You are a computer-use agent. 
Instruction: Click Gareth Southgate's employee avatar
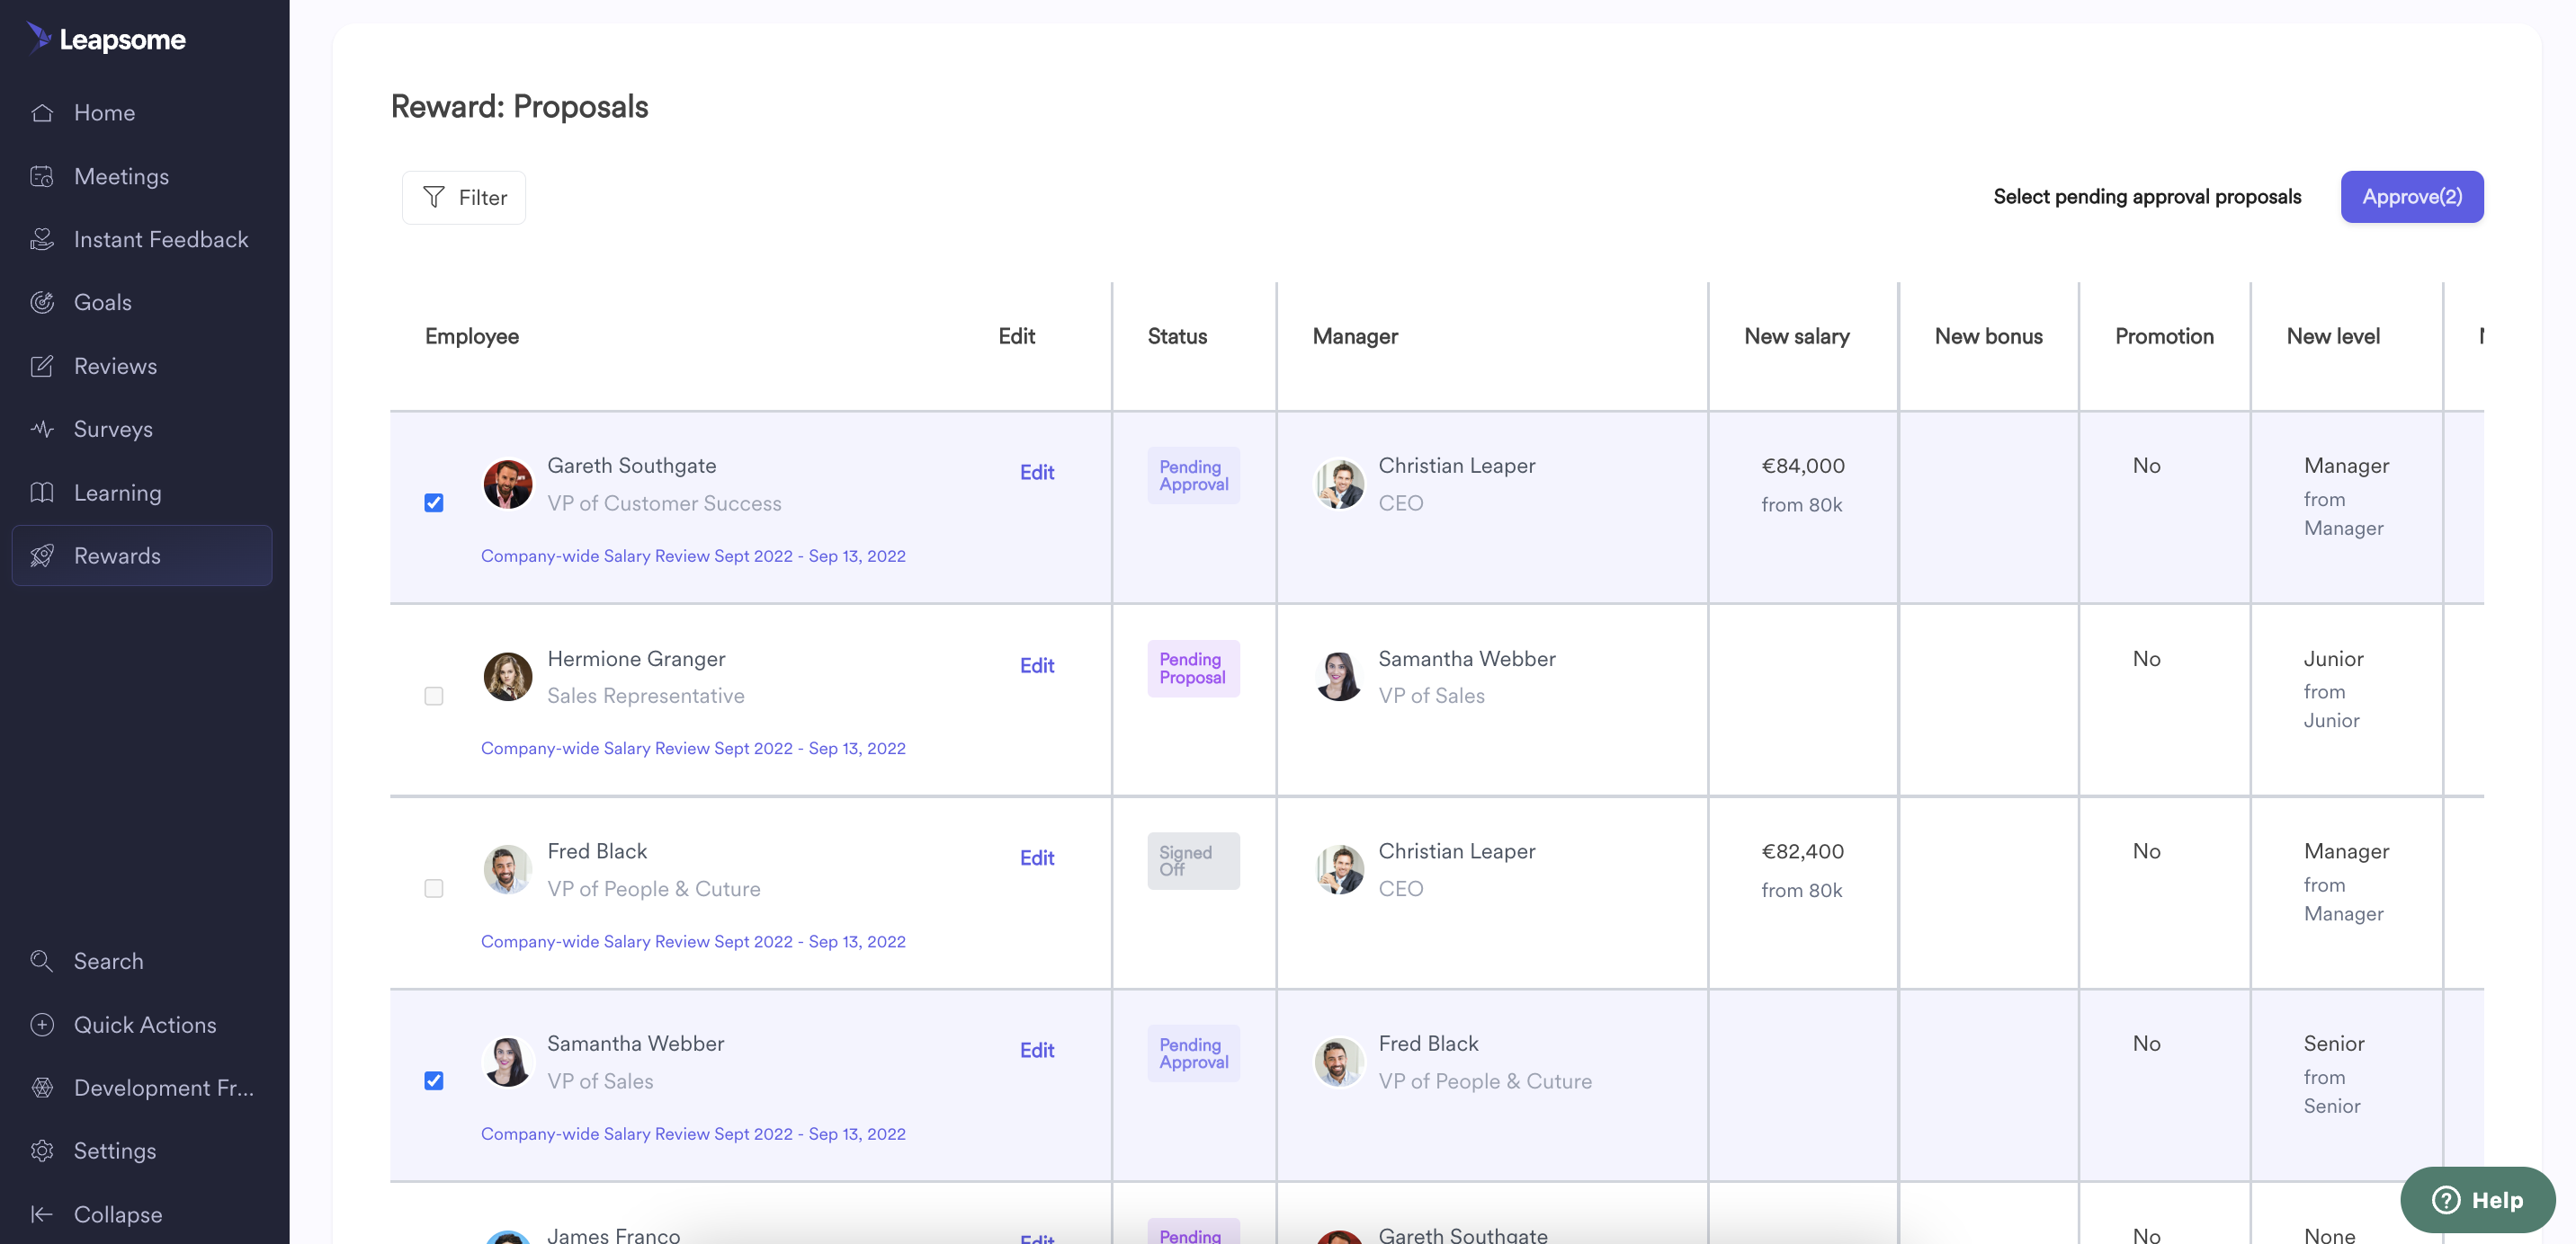[x=508, y=484]
